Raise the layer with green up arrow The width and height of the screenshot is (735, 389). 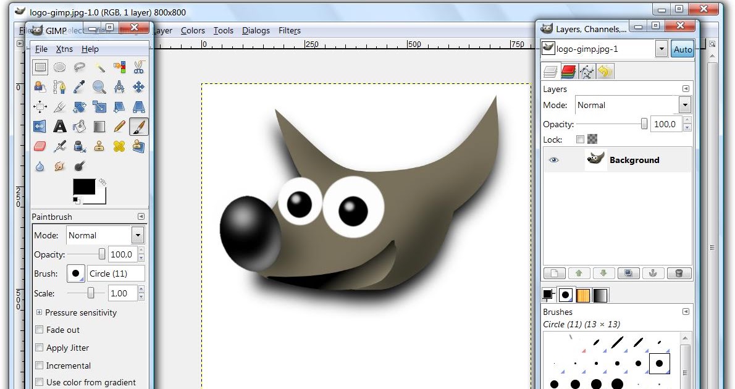pos(579,274)
